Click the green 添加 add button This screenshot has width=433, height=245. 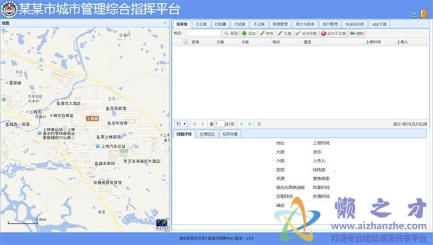click(x=249, y=33)
